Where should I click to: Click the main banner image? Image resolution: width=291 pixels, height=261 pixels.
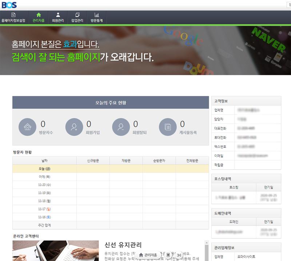coord(145,50)
